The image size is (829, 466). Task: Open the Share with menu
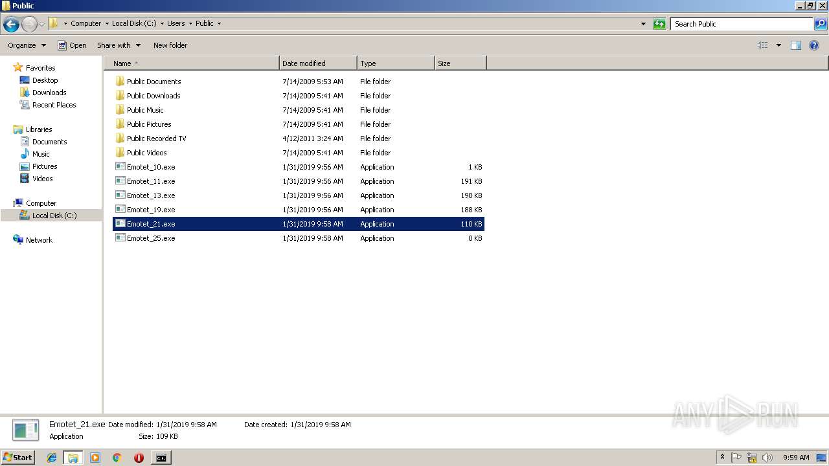click(119, 45)
